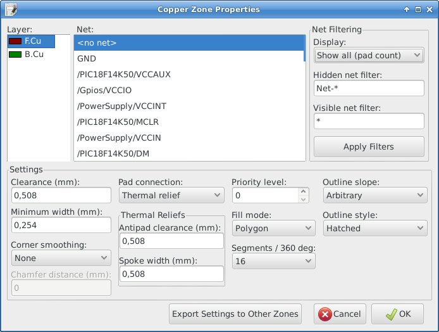Expand the Fill mode combo box
Image resolution: width=439 pixels, height=332 pixels.
coord(273,228)
